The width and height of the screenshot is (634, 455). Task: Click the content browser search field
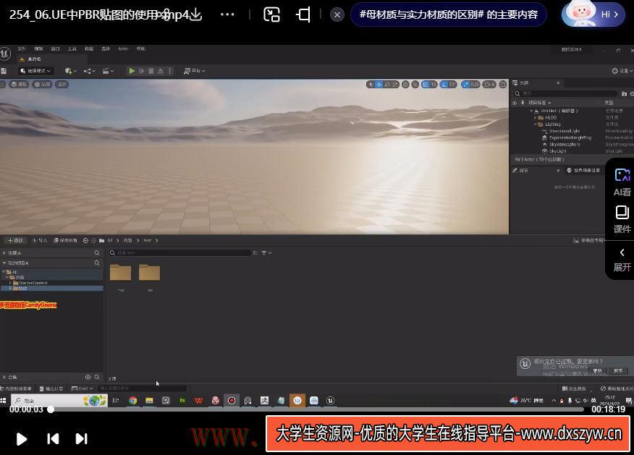180,253
